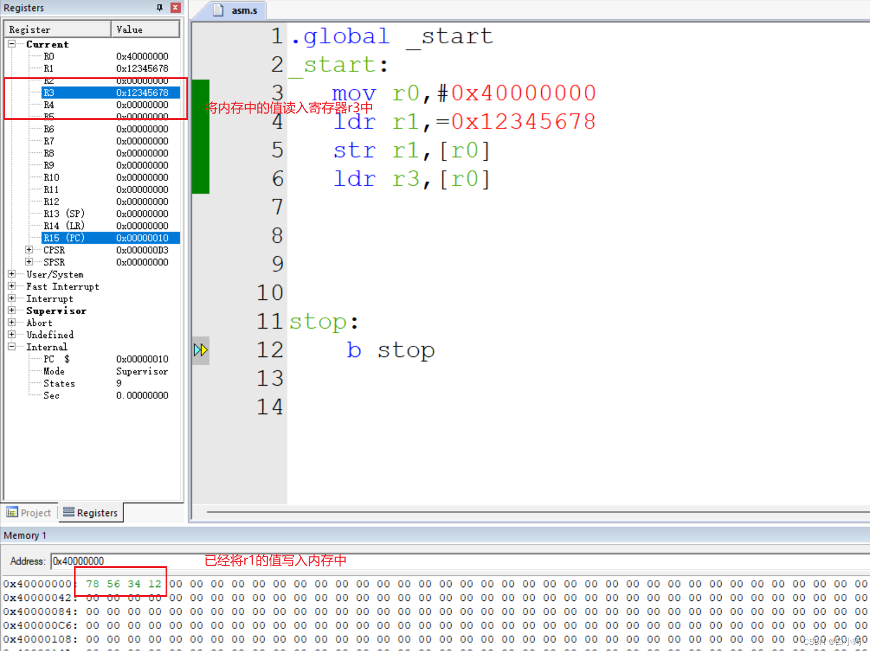Collapse the Current register group
Viewport: 870px width, 651px height.
12,44
